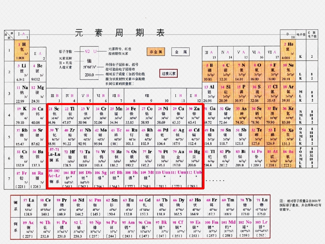Click the 金属 legend box

coord(180,52)
